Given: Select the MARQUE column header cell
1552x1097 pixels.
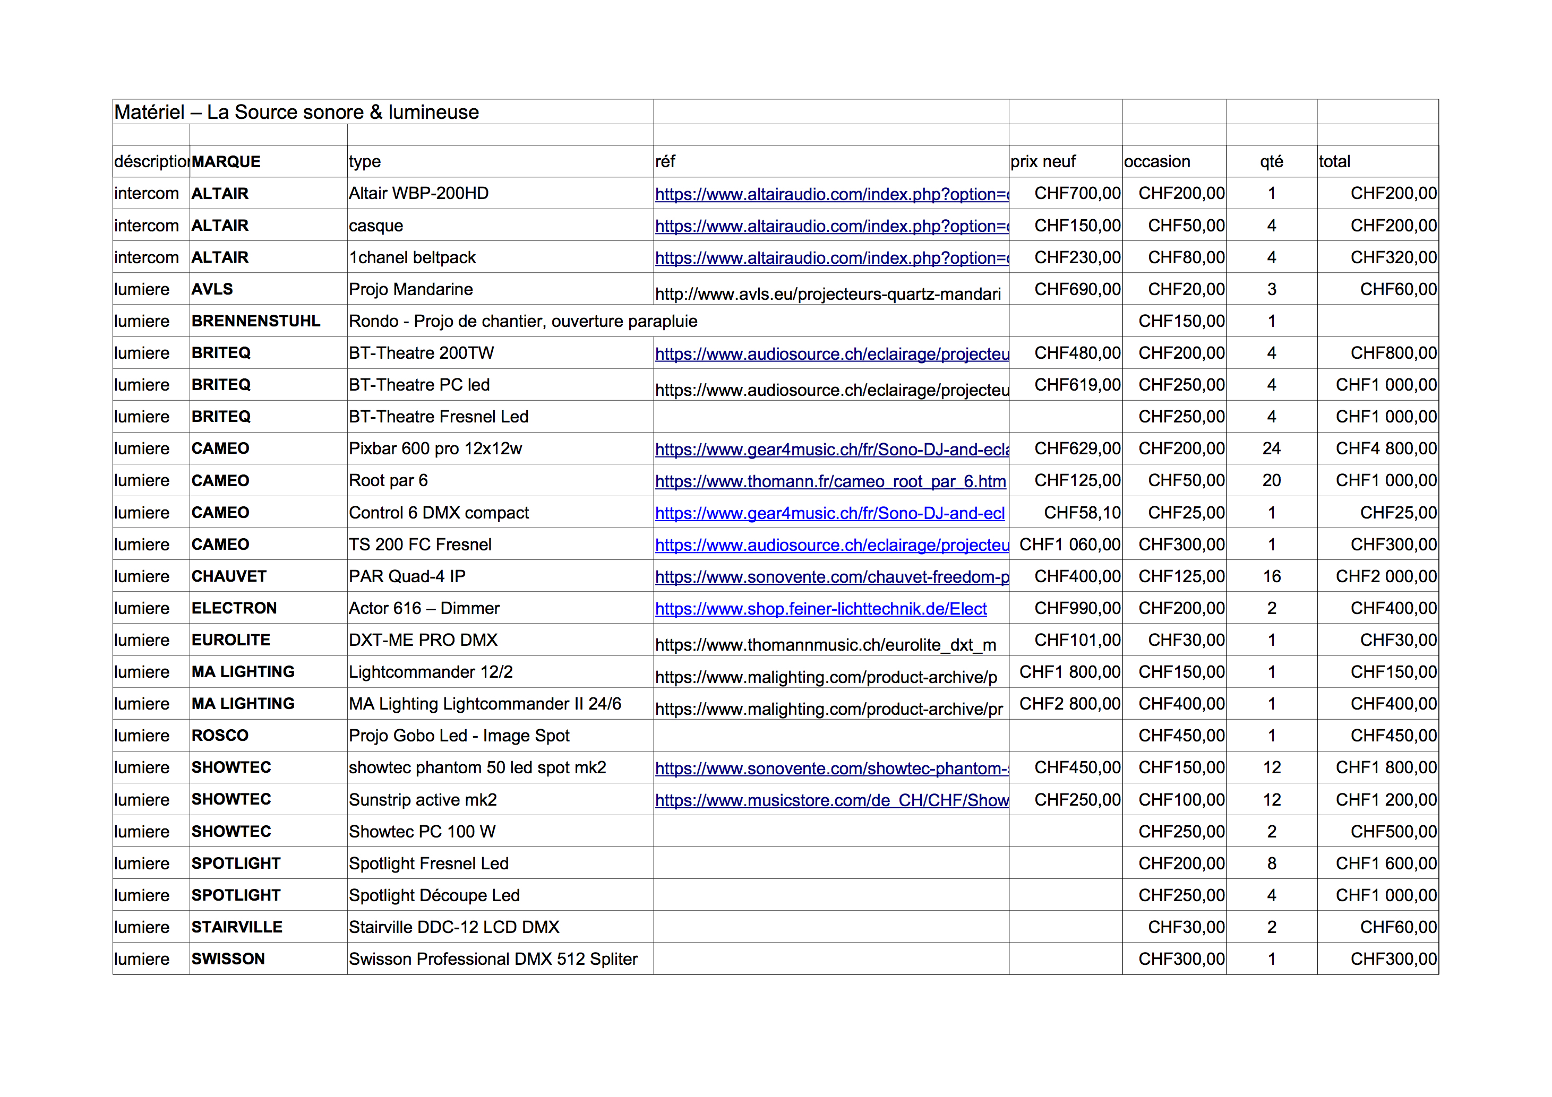Looking at the screenshot, I should click(268, 161).
